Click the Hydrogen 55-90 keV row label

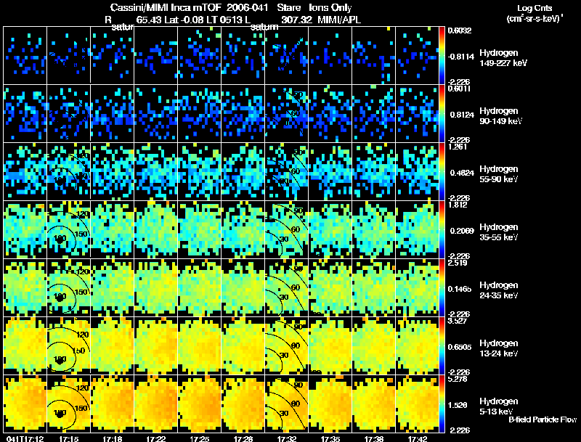point(498,173)
